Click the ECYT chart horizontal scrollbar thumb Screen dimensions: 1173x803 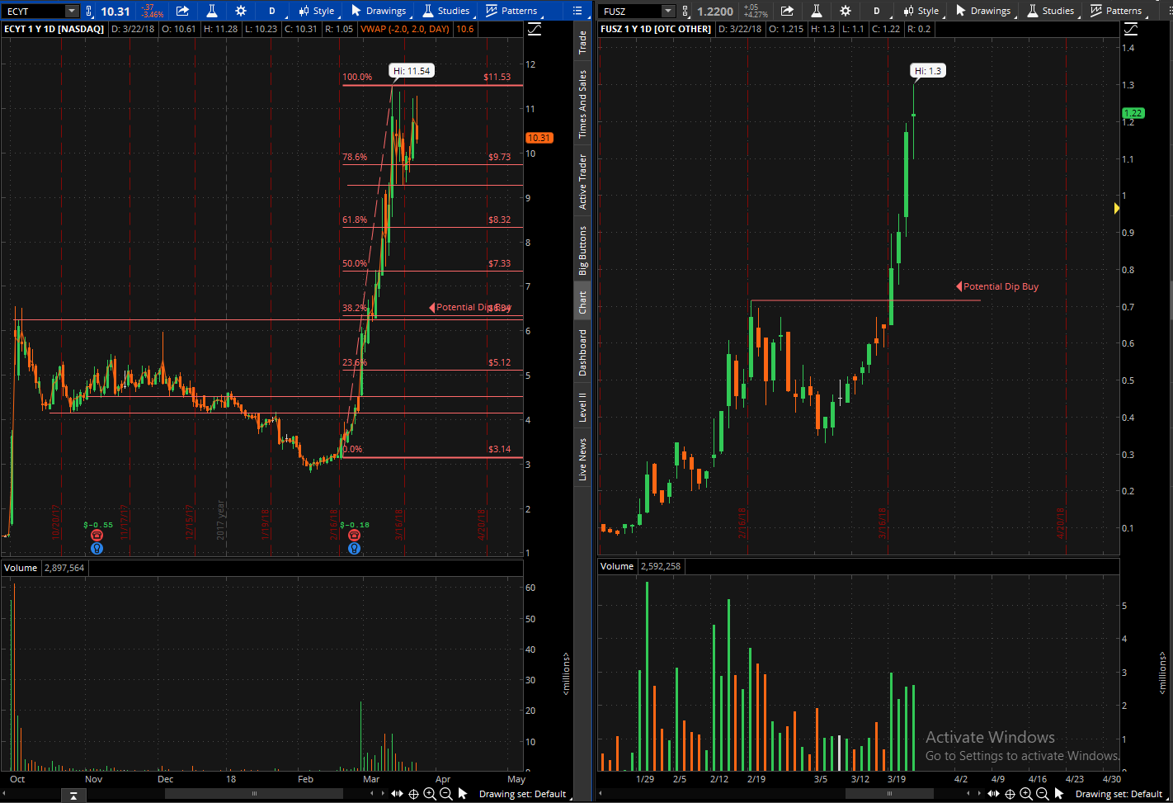[x=254, y=794]
